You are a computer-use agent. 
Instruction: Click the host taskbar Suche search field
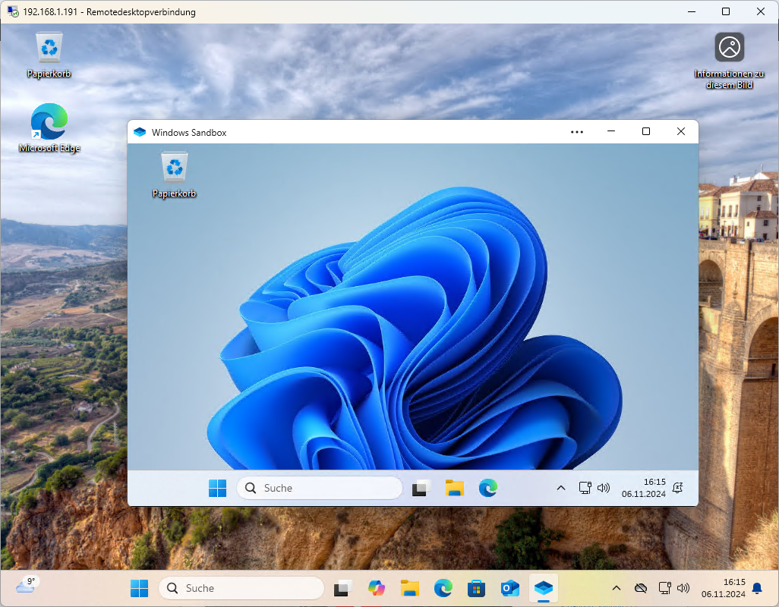coord(241,588)
